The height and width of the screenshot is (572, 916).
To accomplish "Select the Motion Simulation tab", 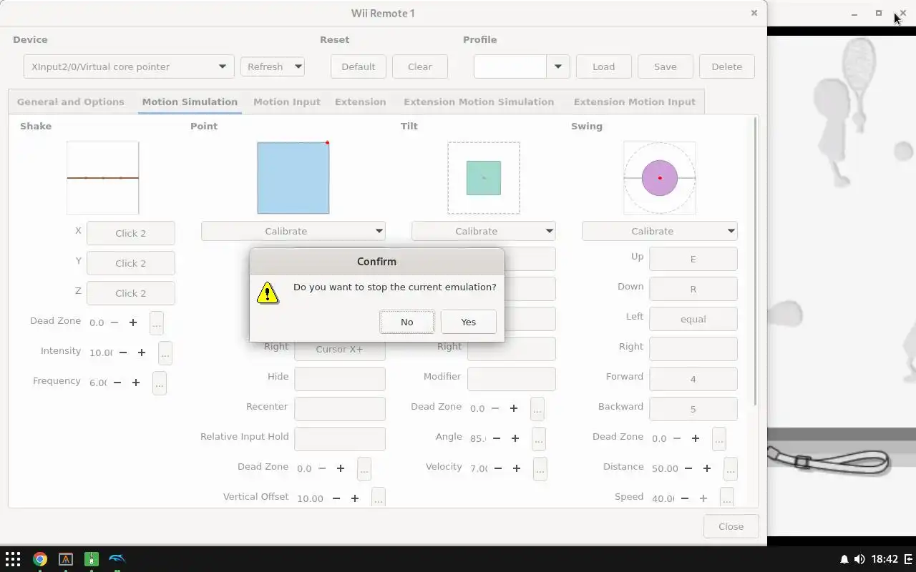I will [x=190, y=102].
